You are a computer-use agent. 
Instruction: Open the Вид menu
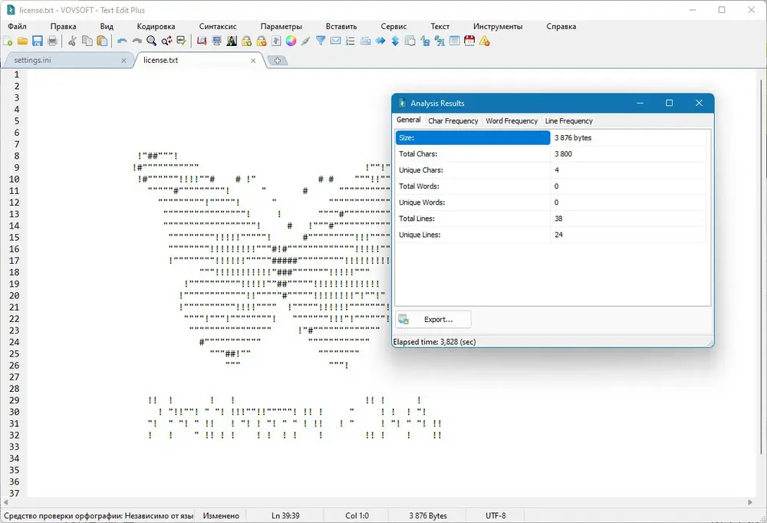107,26
